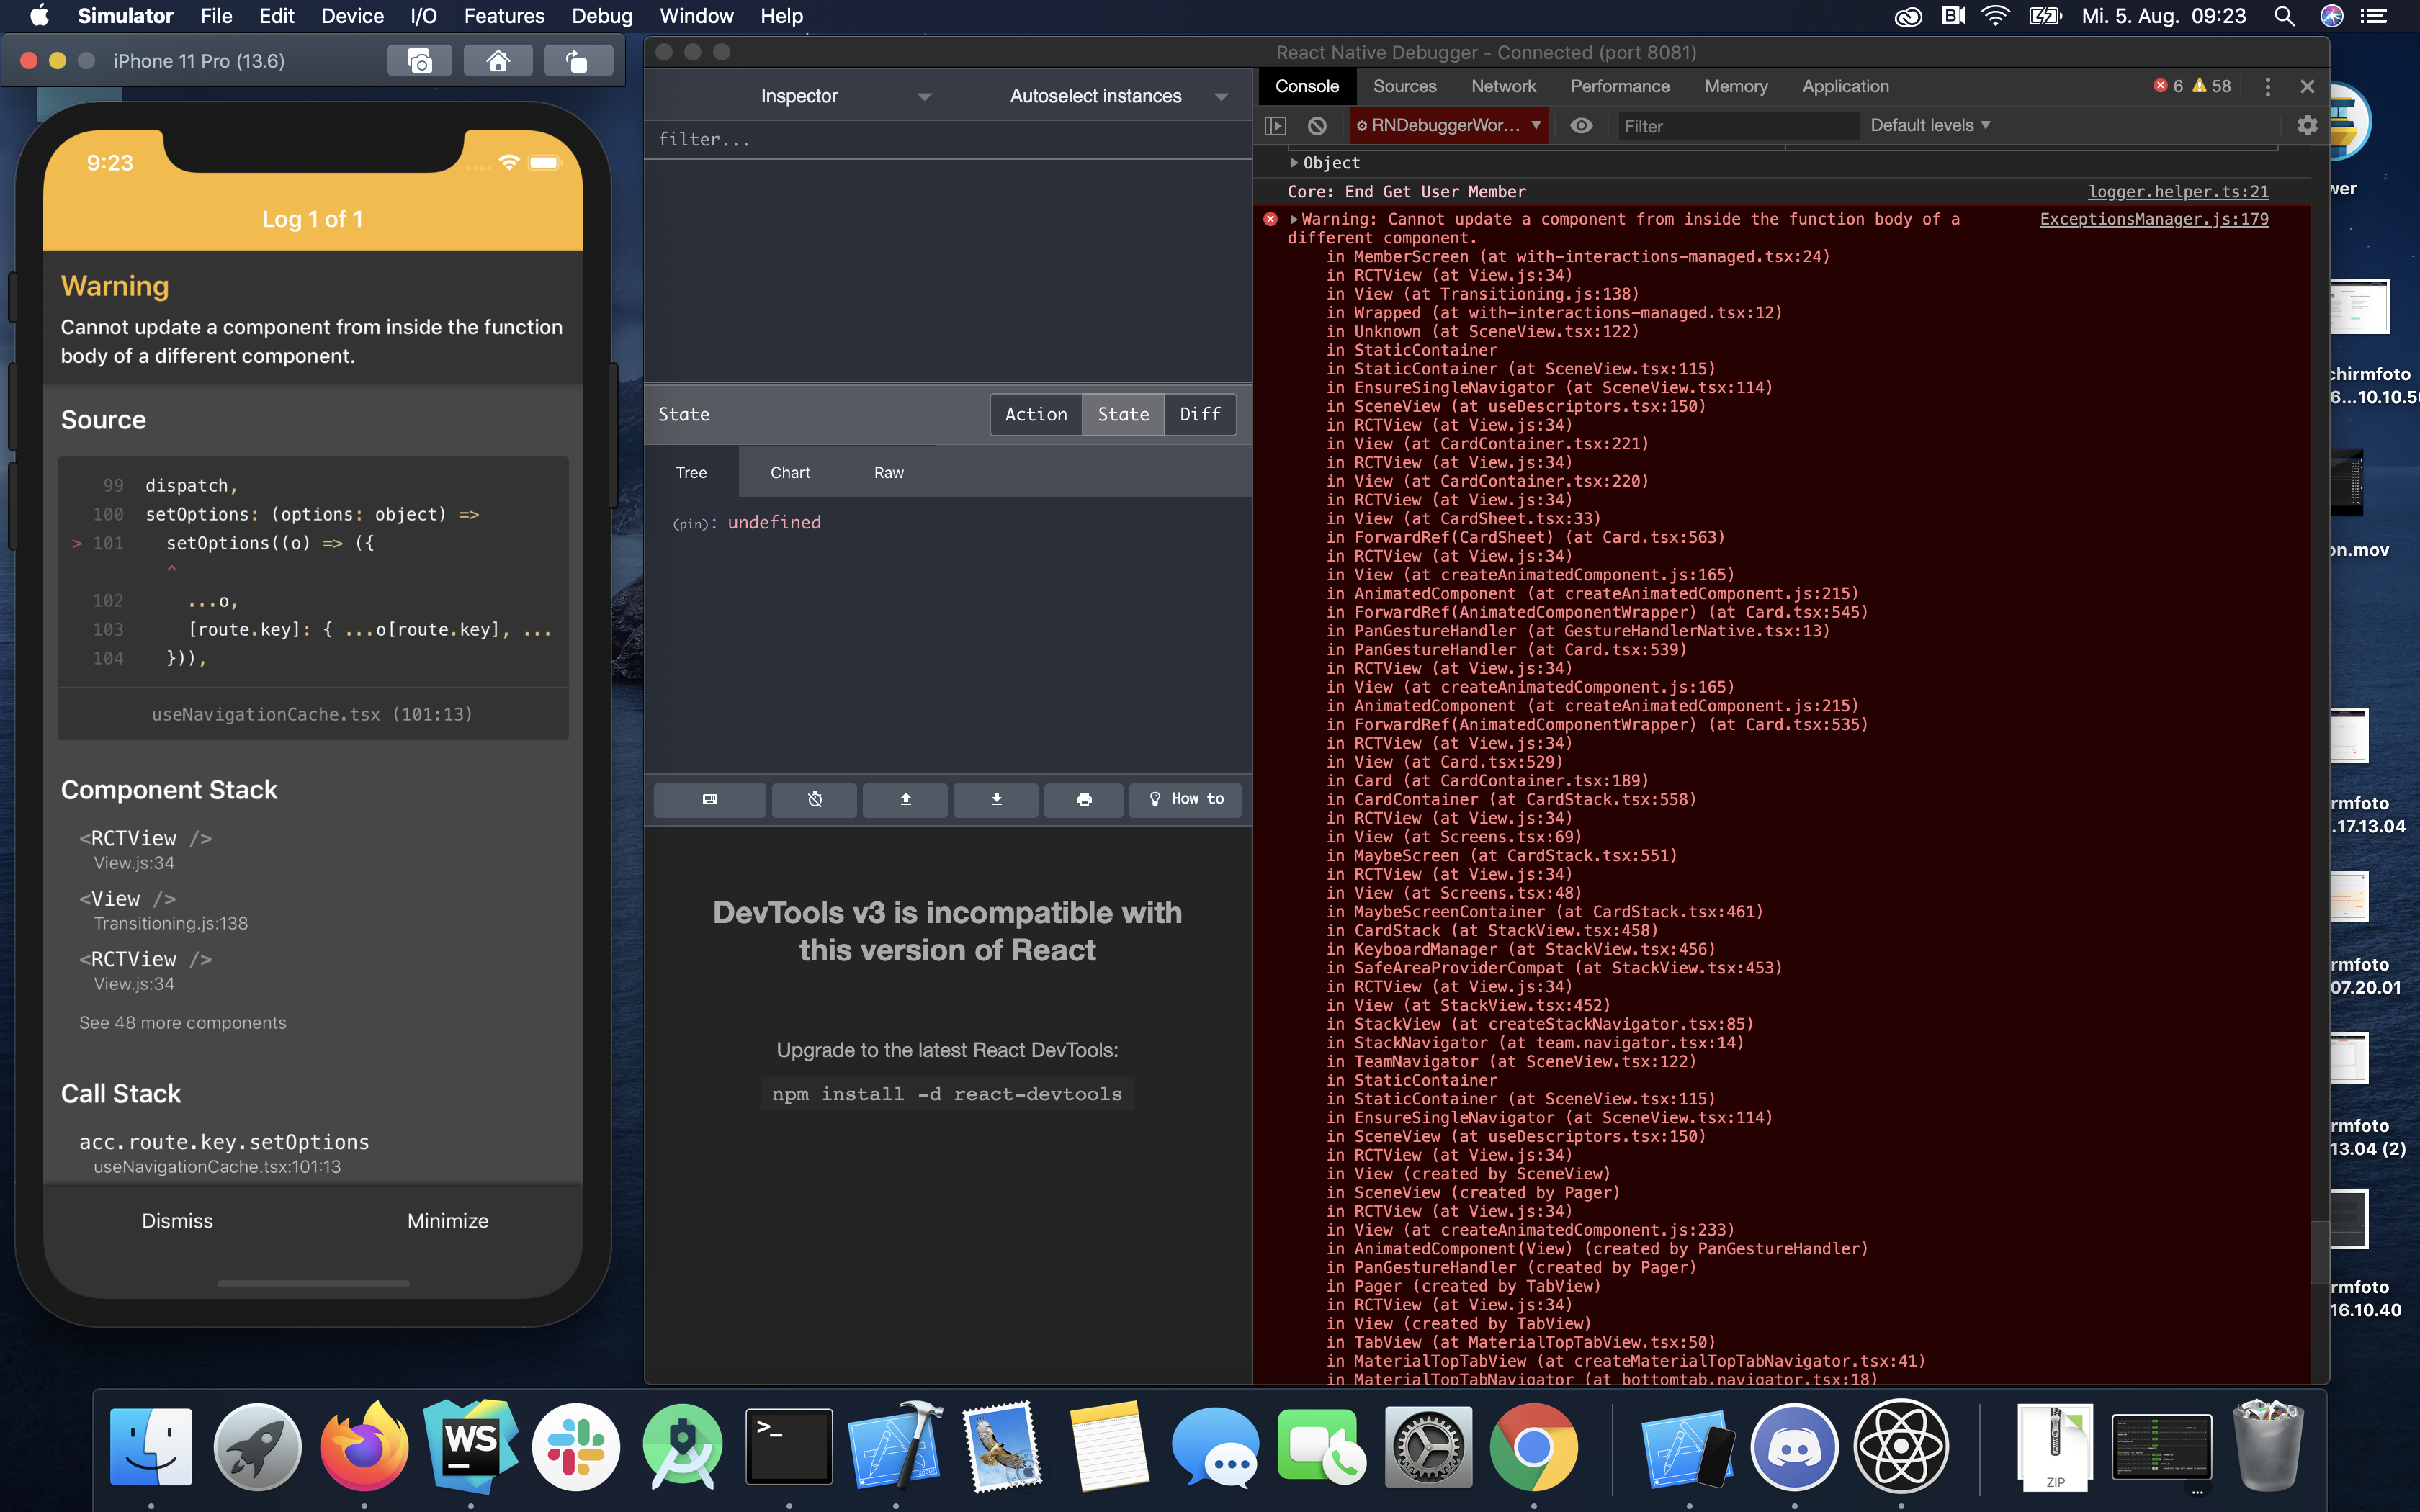The image size is (2420, 1512).
Task: Open the Device menu in Simulator
Action: [x=352, y=16]
